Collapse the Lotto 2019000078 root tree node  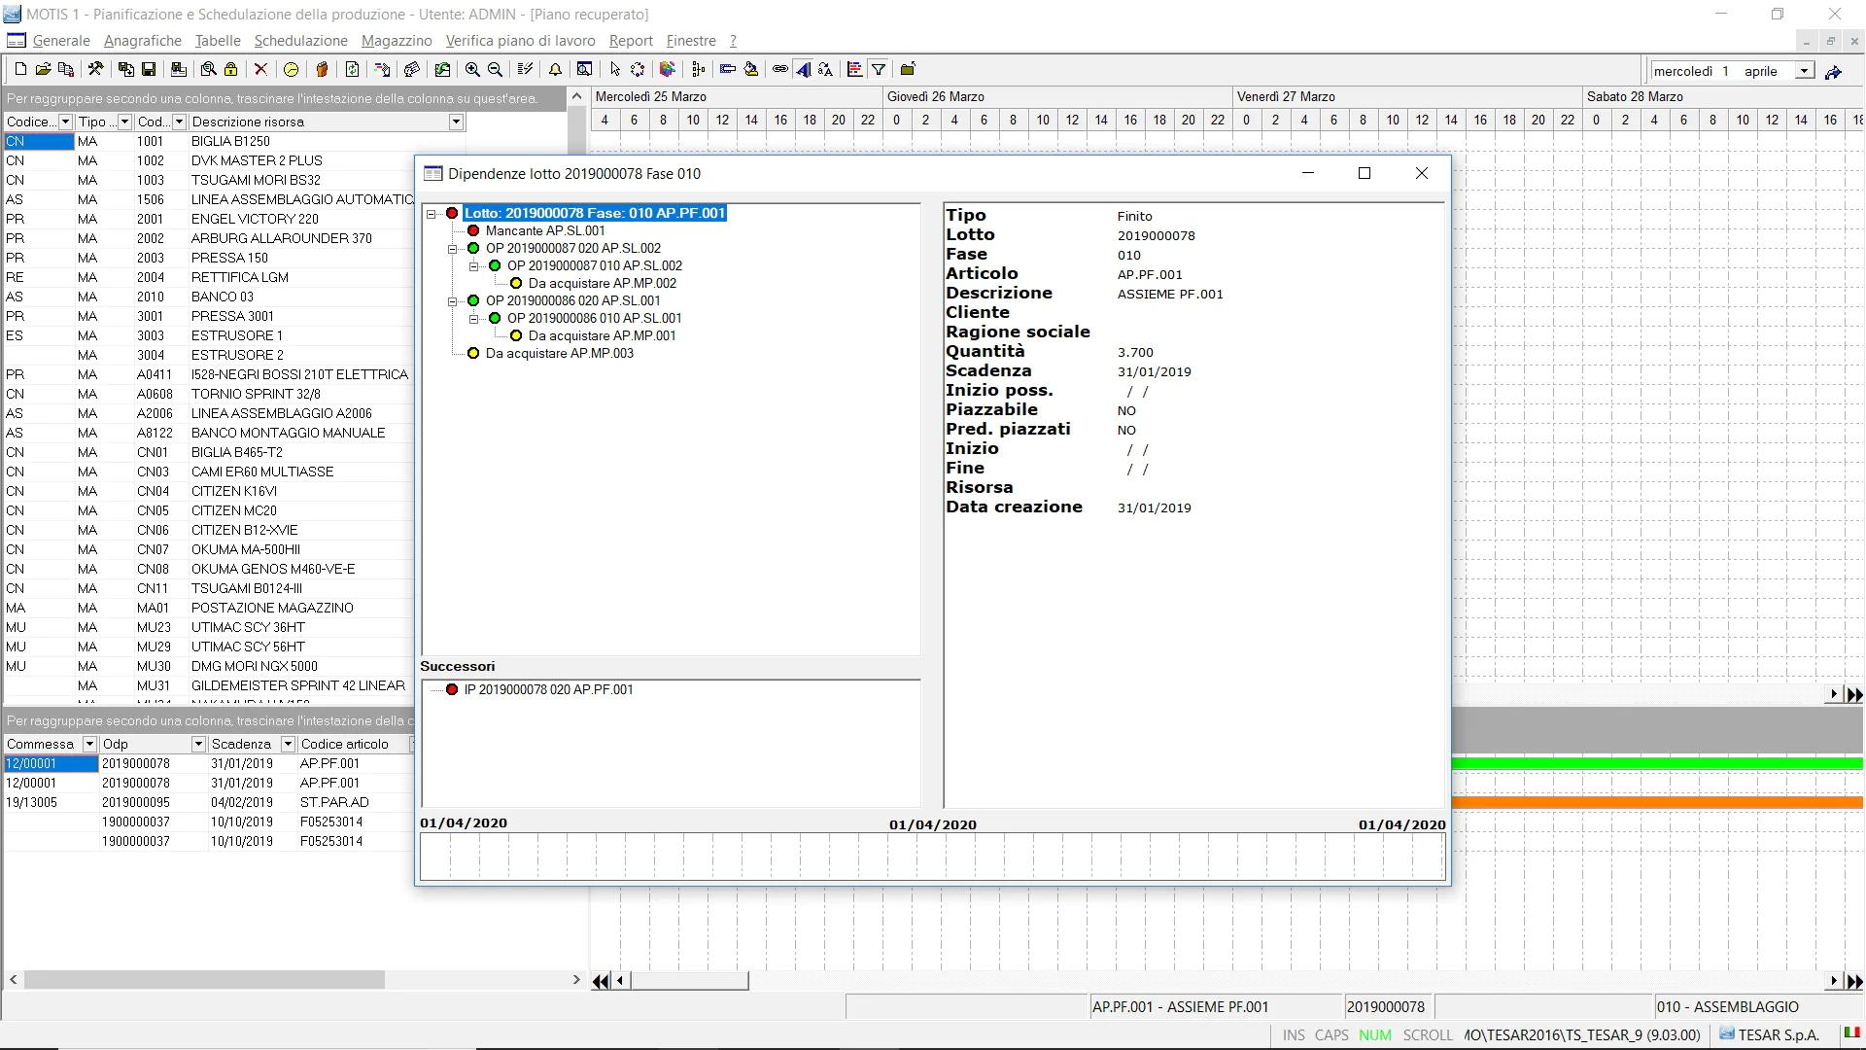(432, 214)
